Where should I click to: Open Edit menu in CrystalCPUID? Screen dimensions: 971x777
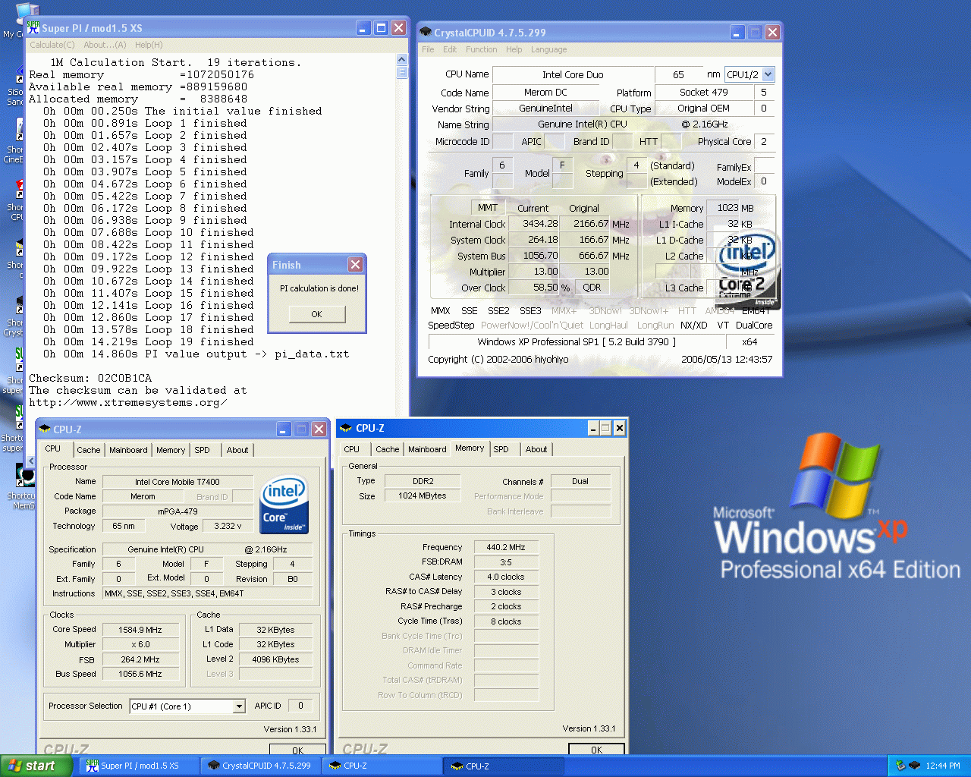pos(450,49)
